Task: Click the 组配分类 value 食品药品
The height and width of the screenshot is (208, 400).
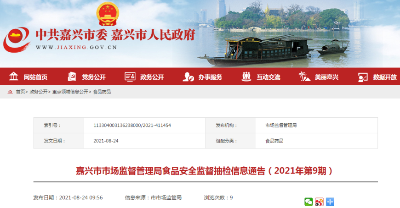Action: [x=274, y=141]
